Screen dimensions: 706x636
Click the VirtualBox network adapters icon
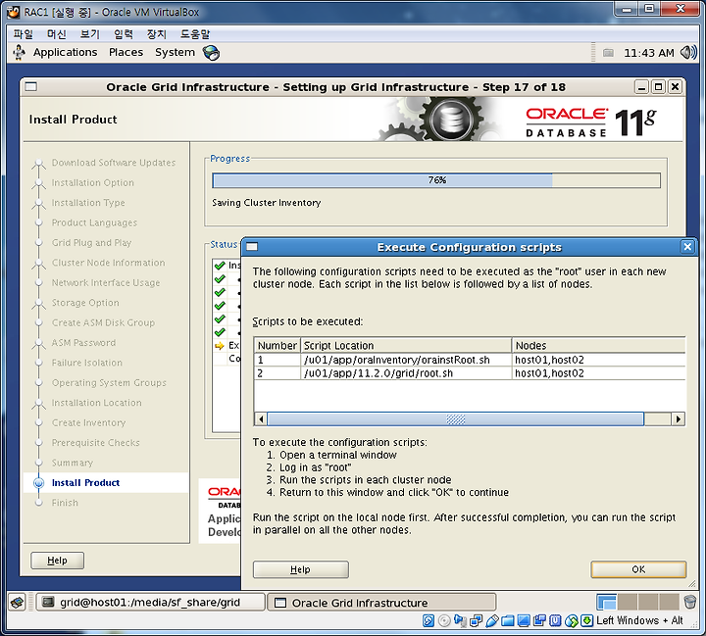tap(476, 620)
